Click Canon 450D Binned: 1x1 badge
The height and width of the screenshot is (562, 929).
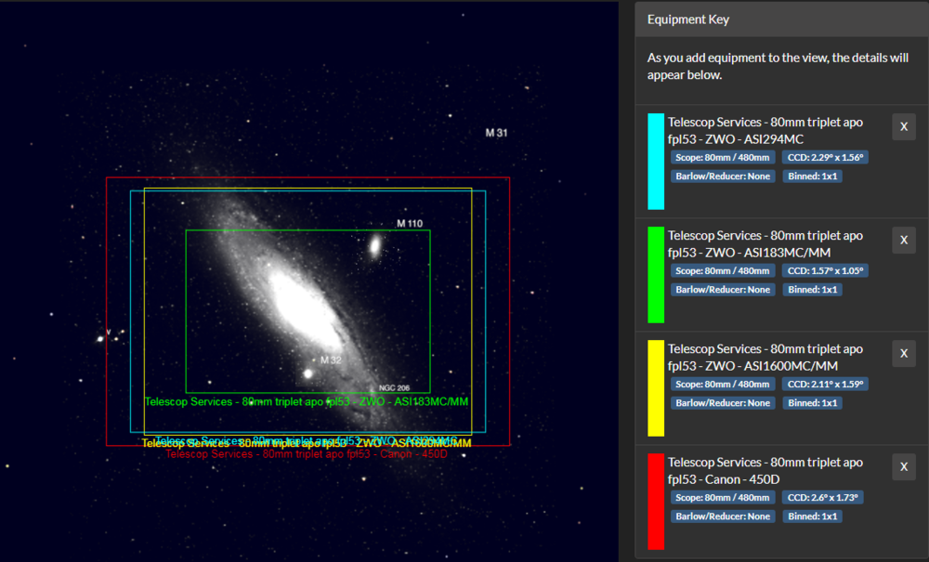(x=812, y=516)
